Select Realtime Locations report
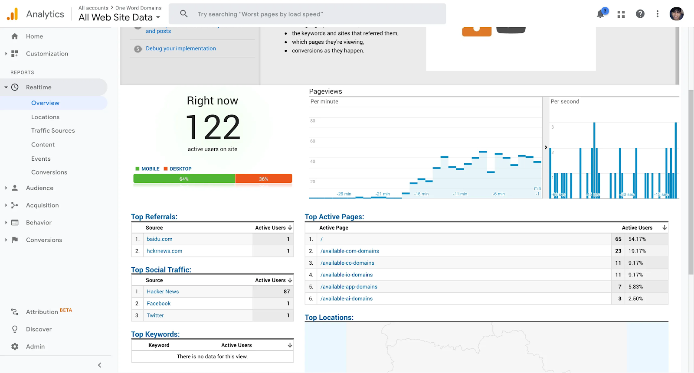The width and height of the screenshot is (694, 373). coord(45,117)
